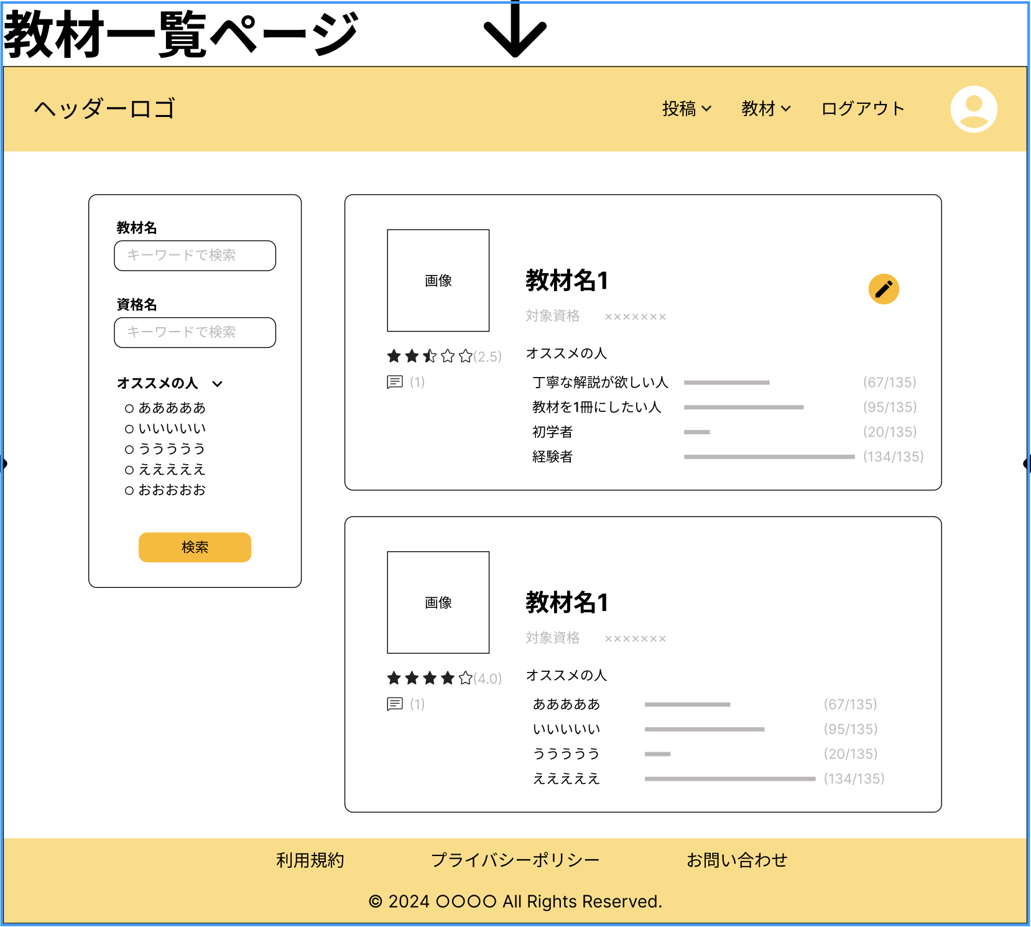Open the user profile icon in header
This screenshot has height=927, width=1031.
coord(973,109)
